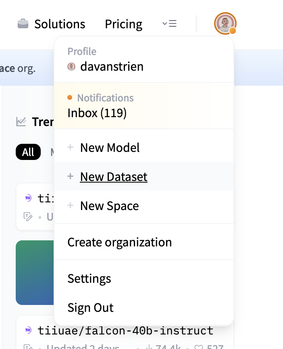This screenshot has width=283, height=349.
Task: Click the davanstrien avatar inside the menu
Action: pyautogui.click(x=71, y=66)
